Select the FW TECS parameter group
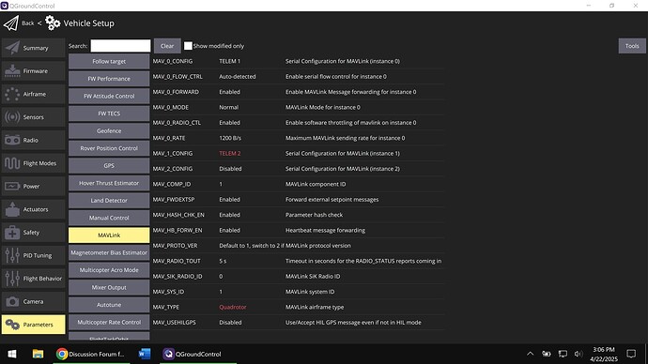This screenshot has width=648, height=364. (x=109, y=114)
